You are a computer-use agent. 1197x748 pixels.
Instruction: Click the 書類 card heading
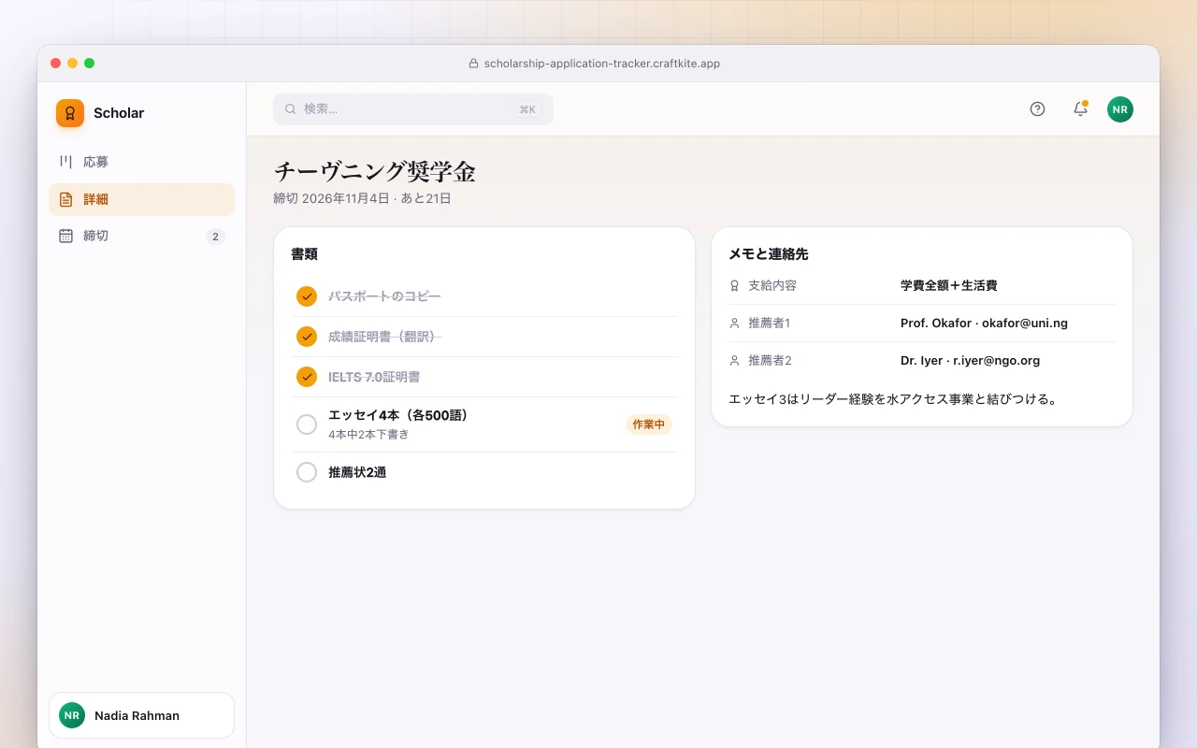coord(304,253)
